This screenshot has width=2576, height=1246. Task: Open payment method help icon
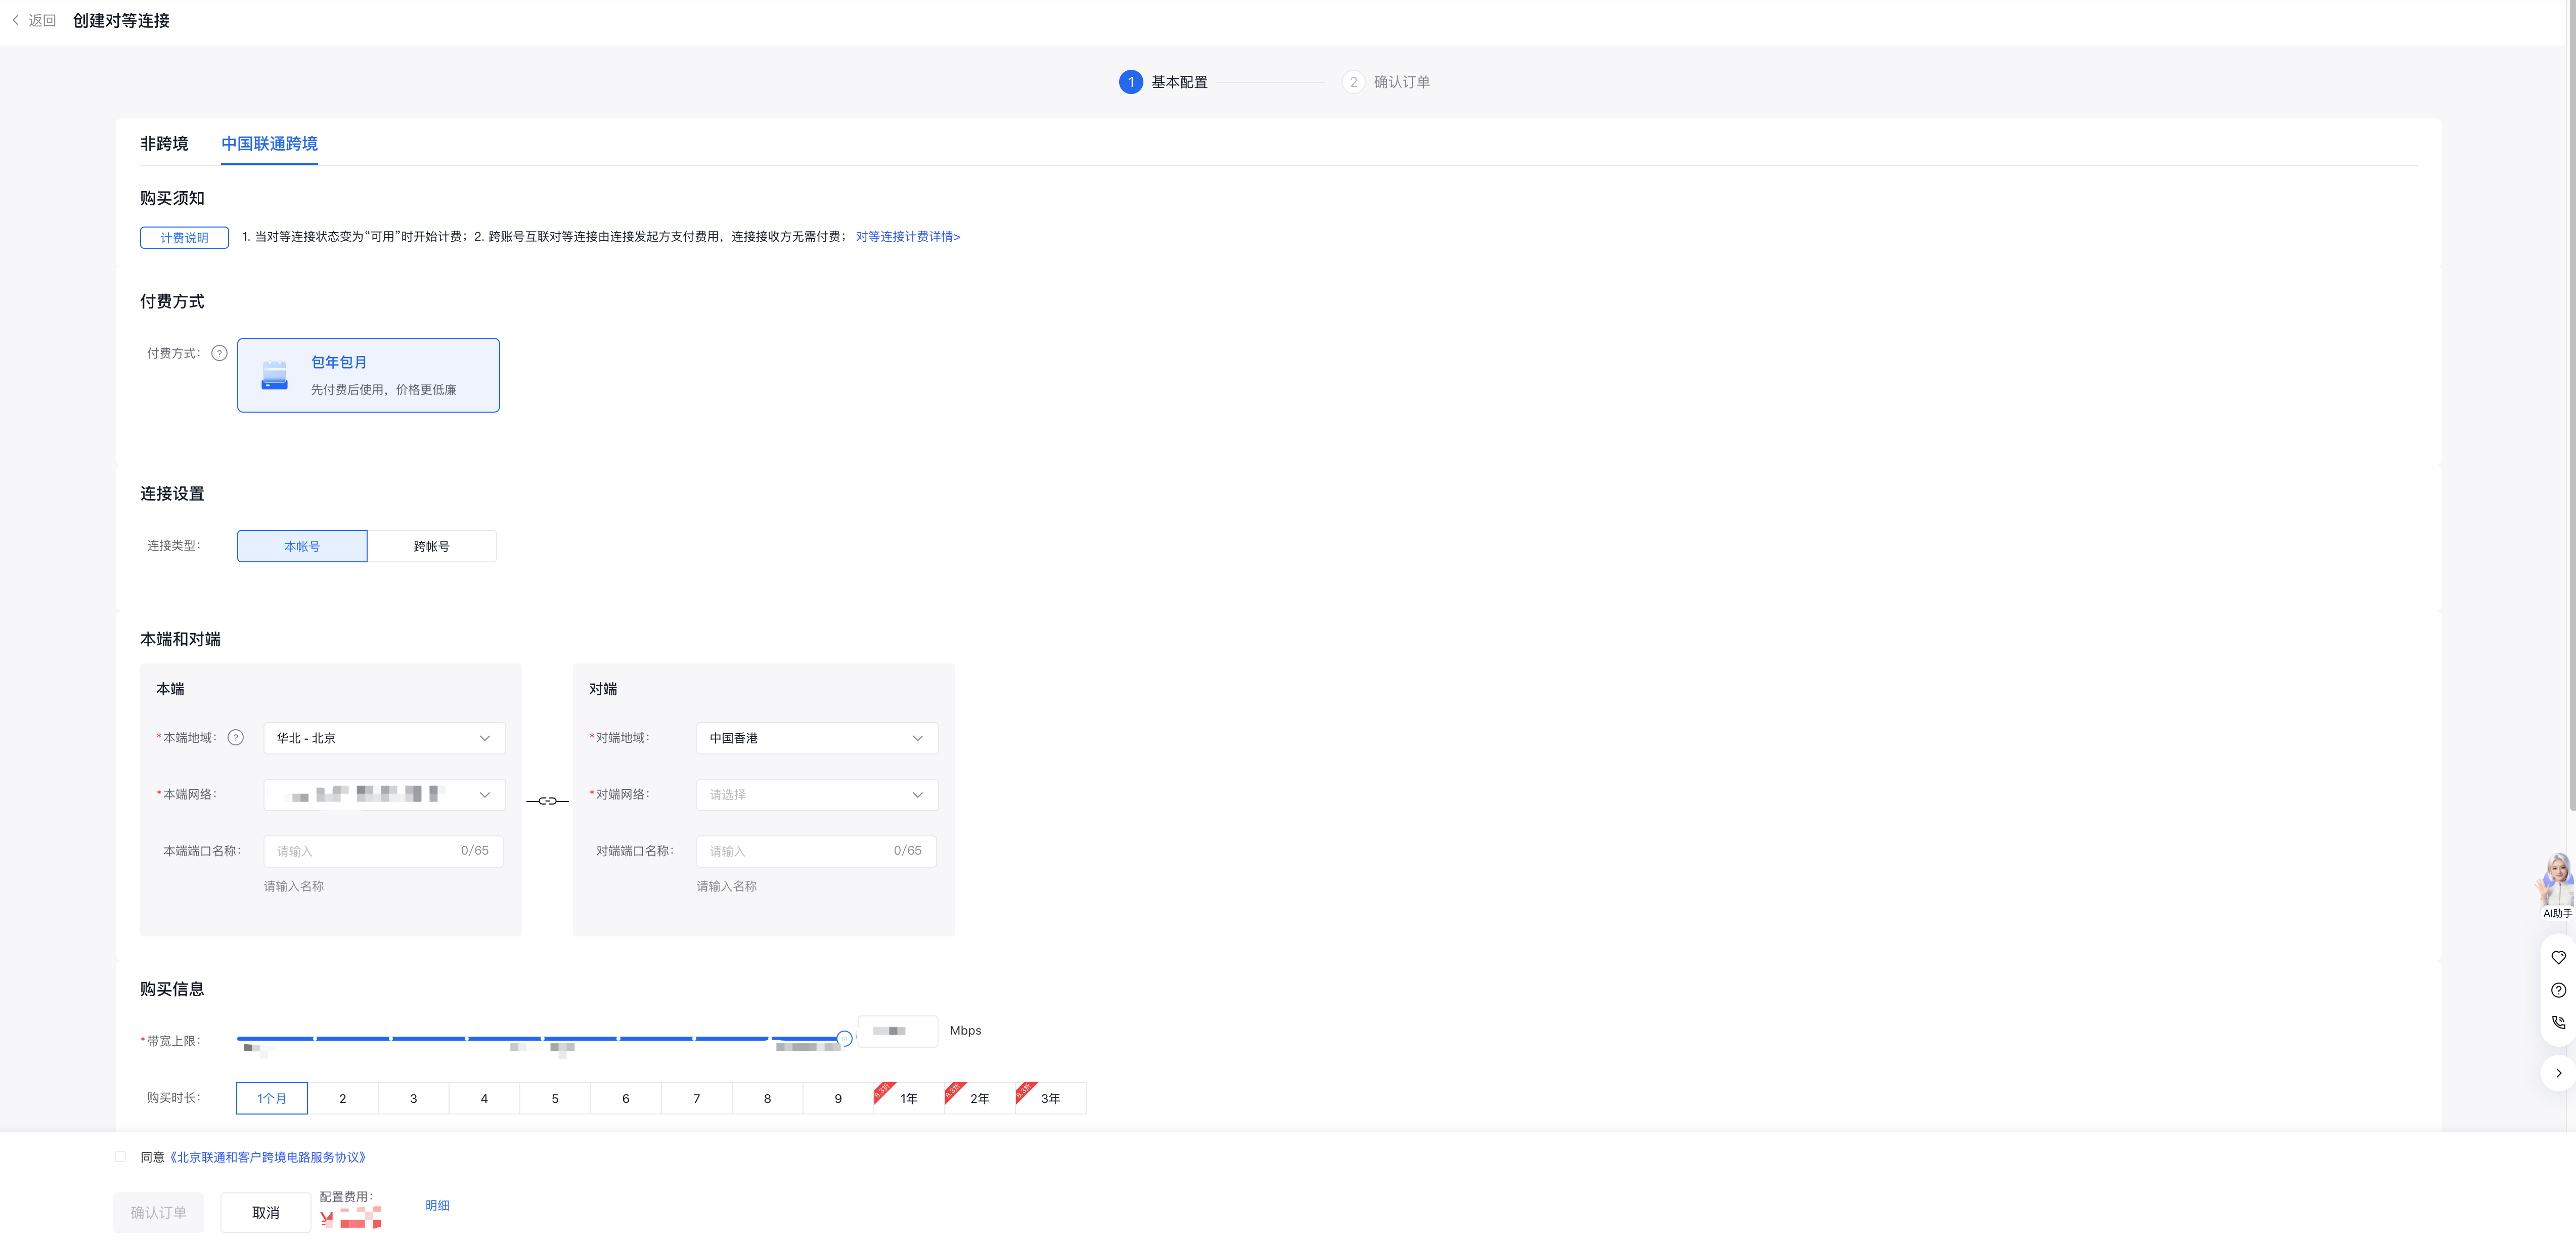219,353
